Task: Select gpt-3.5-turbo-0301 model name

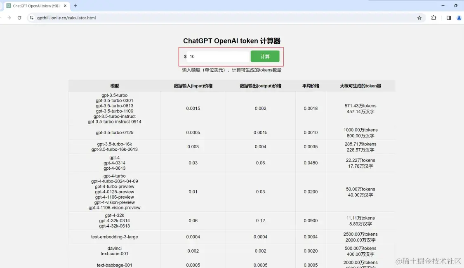Action: pyautogui.click(x=115, y=100)
